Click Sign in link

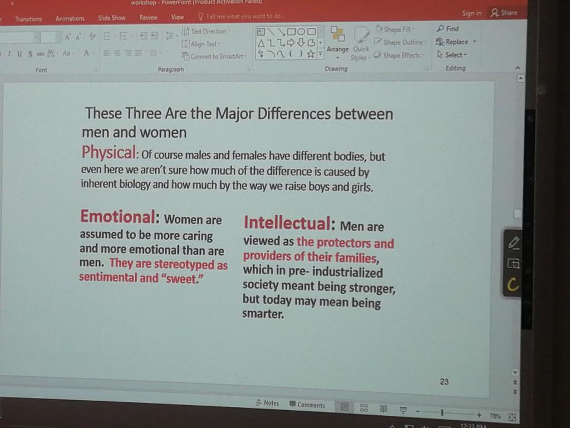tap(471, 13)
